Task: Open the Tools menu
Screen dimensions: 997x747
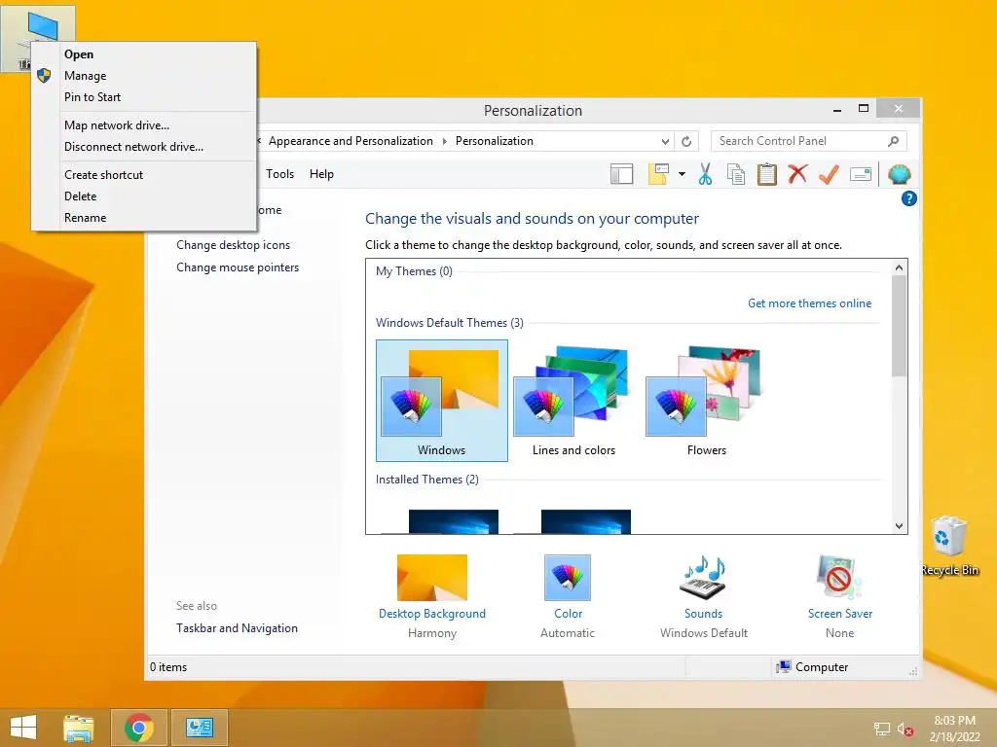Action: pos(279,174)
